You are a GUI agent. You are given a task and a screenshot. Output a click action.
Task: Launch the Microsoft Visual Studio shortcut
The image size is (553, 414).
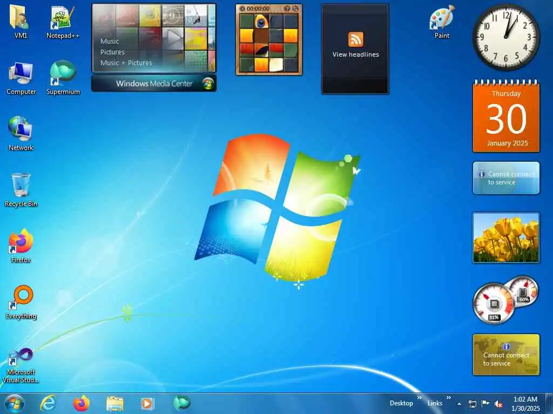pyautogui.click(x=21, y=365)
